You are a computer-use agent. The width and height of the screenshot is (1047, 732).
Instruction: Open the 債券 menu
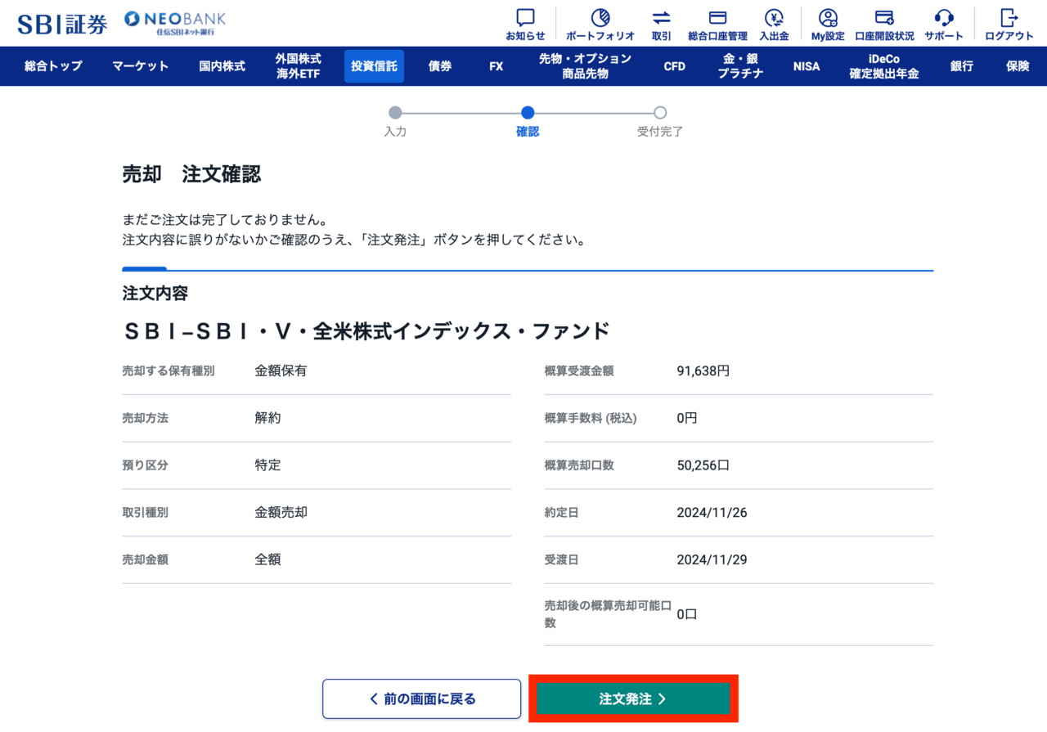point(440,66)
